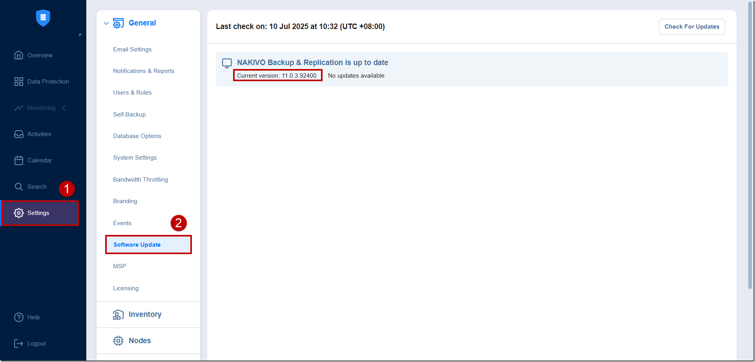The width and height of the screenshot is (755, 362).
Task: Open Events page
Action: click(x=122, y=223)
